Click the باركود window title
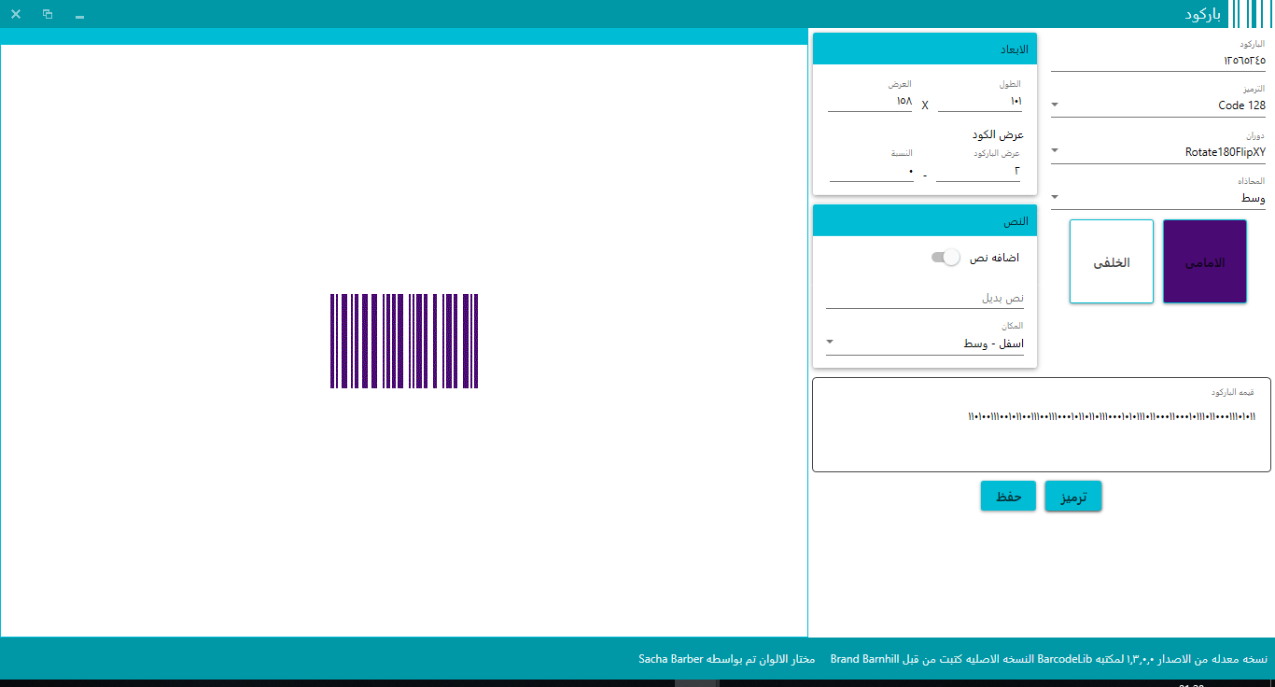The height and width of the screenshot is (687, 1275). pos(1203,14)
